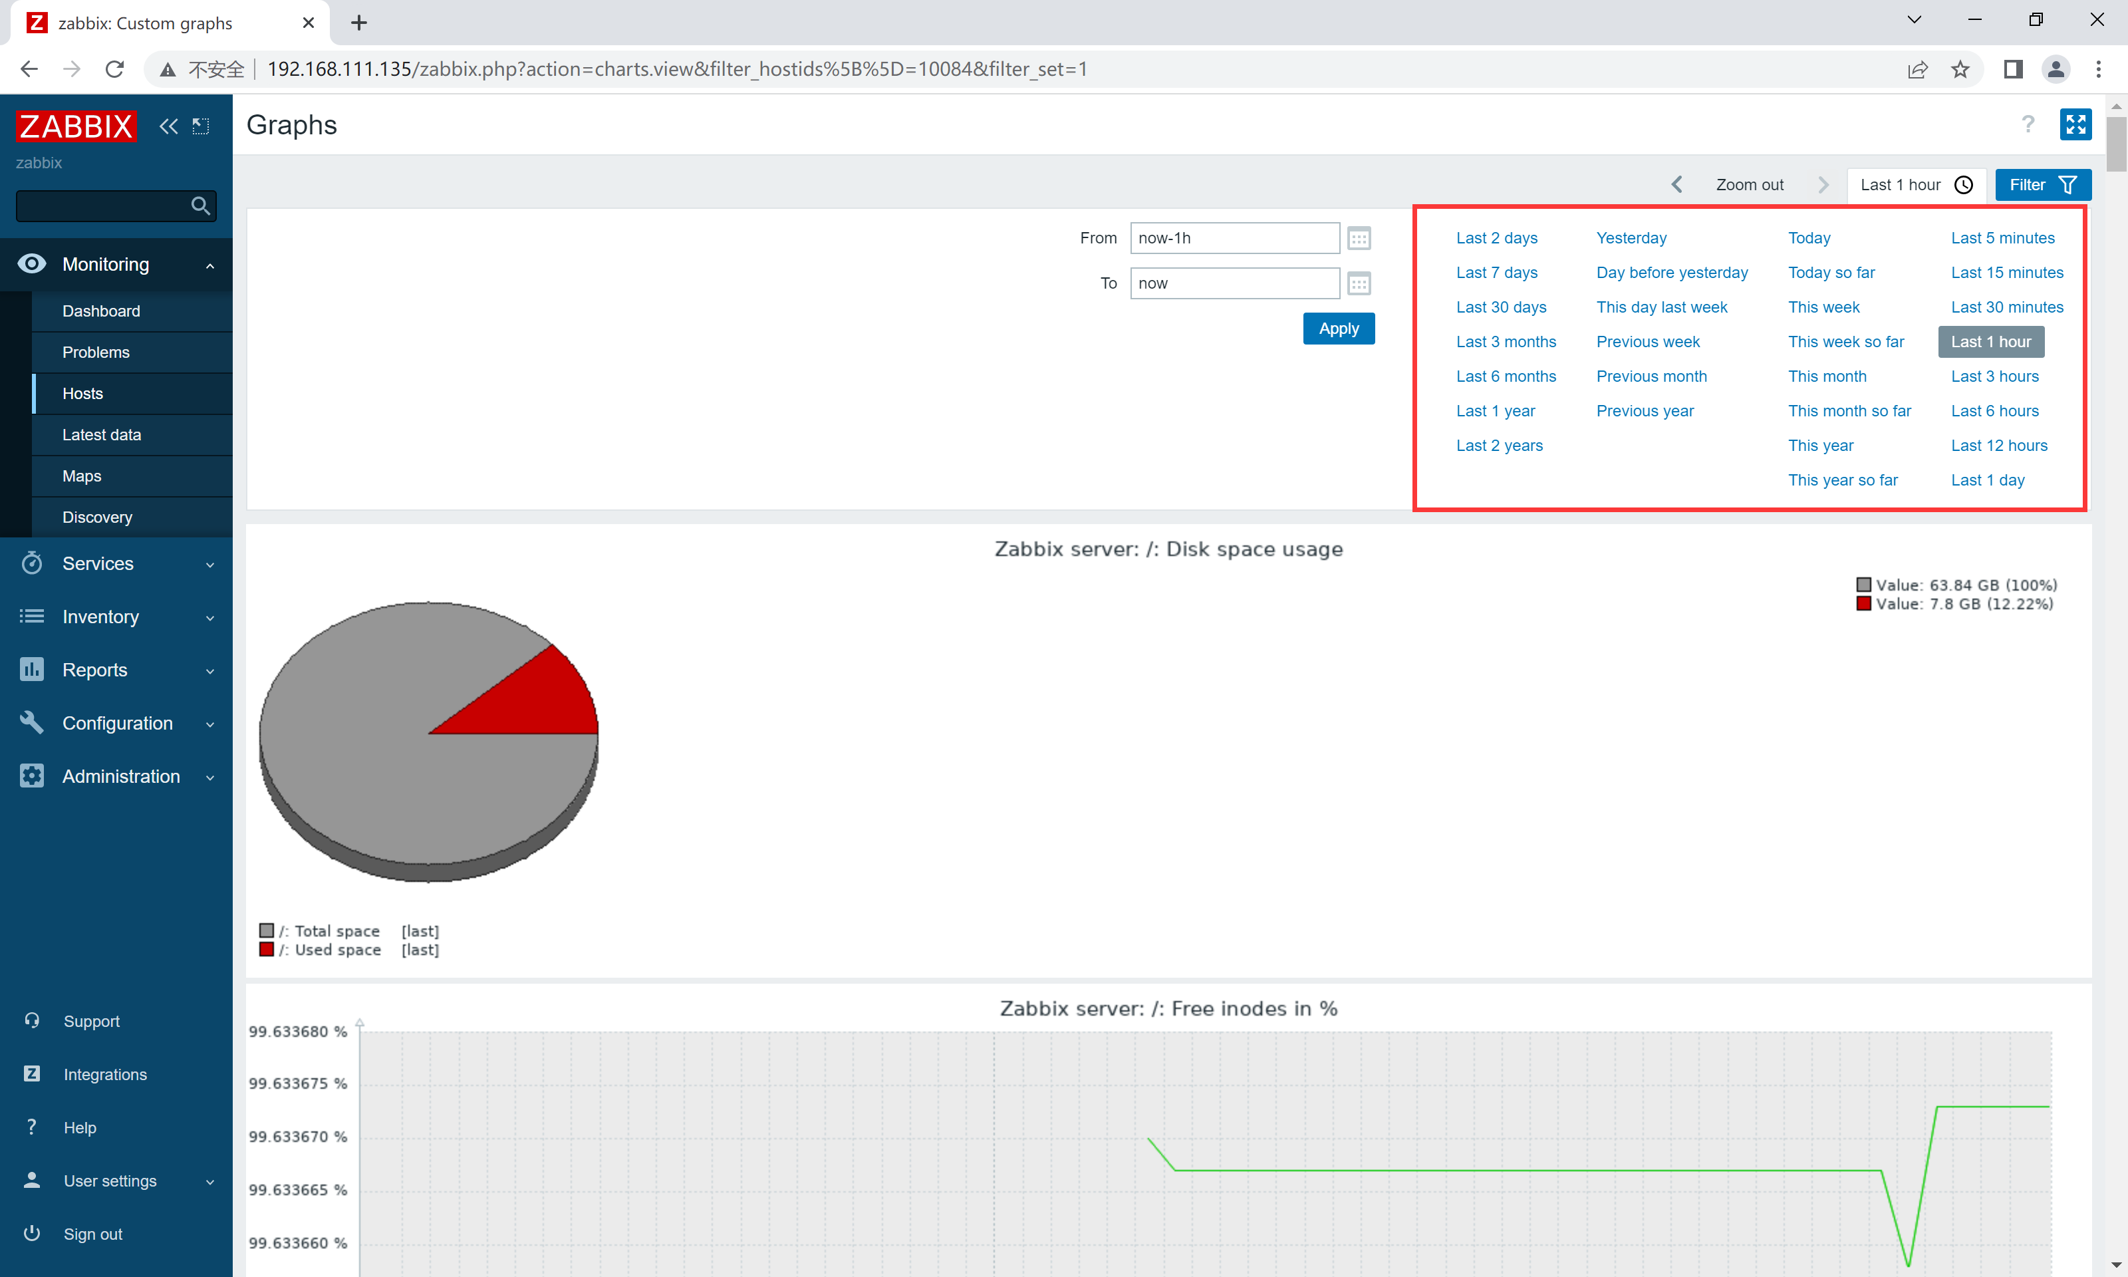This screenshot has width=2128, height=1277.
Task: Open browser profile avatar
Action: [2056, 69]
